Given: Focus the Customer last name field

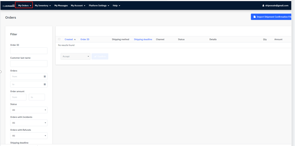Looking at the screenshot, I should [29, 63].
